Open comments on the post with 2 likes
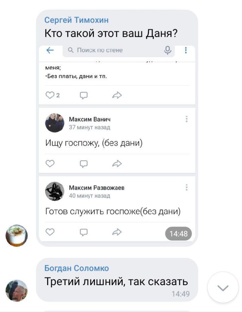 point(84,95)
